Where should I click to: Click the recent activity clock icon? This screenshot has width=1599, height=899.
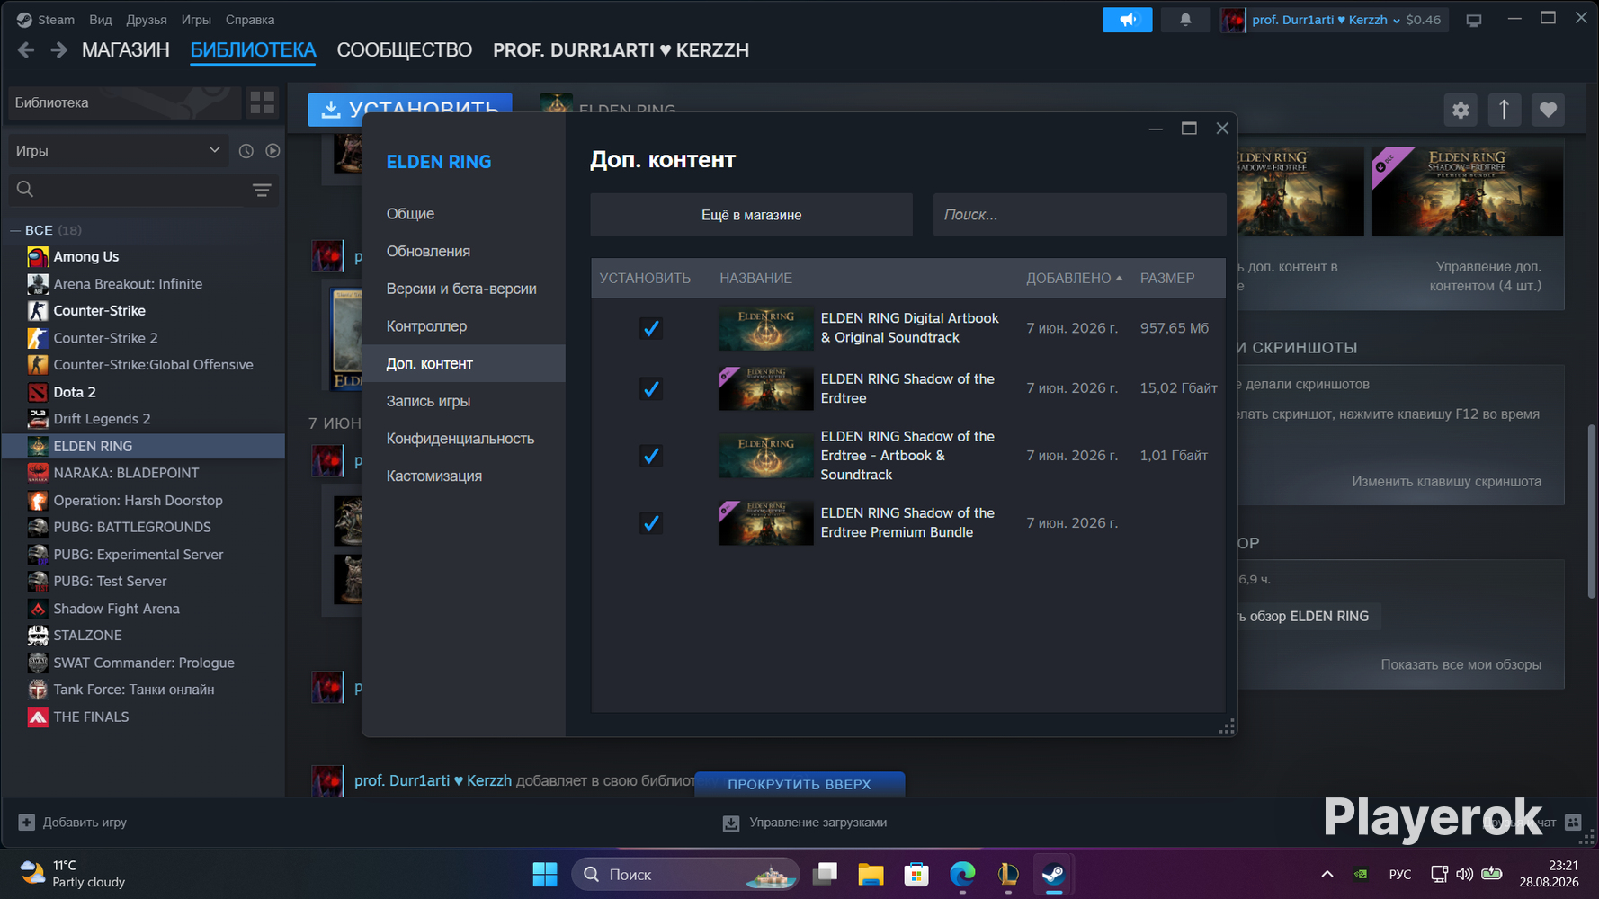click(x=246, y=151)
